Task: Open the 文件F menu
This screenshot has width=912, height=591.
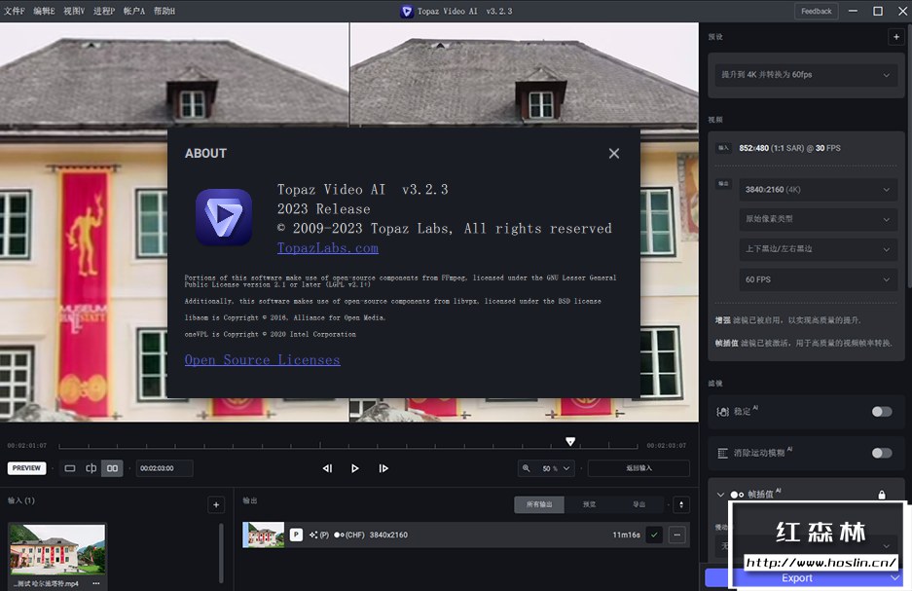Action: coord(15,11)
